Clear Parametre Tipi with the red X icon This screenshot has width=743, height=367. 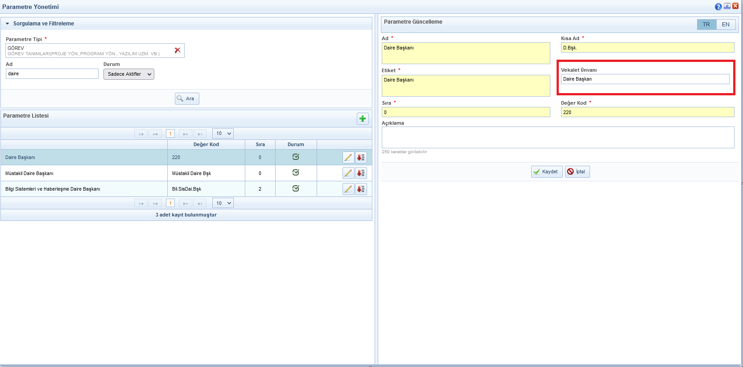[177, 50]
